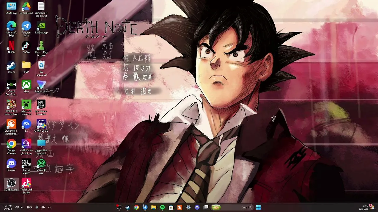Open Telegram from the taskbar

(x=145, y=207)
